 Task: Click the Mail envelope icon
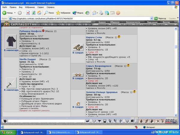94,13
